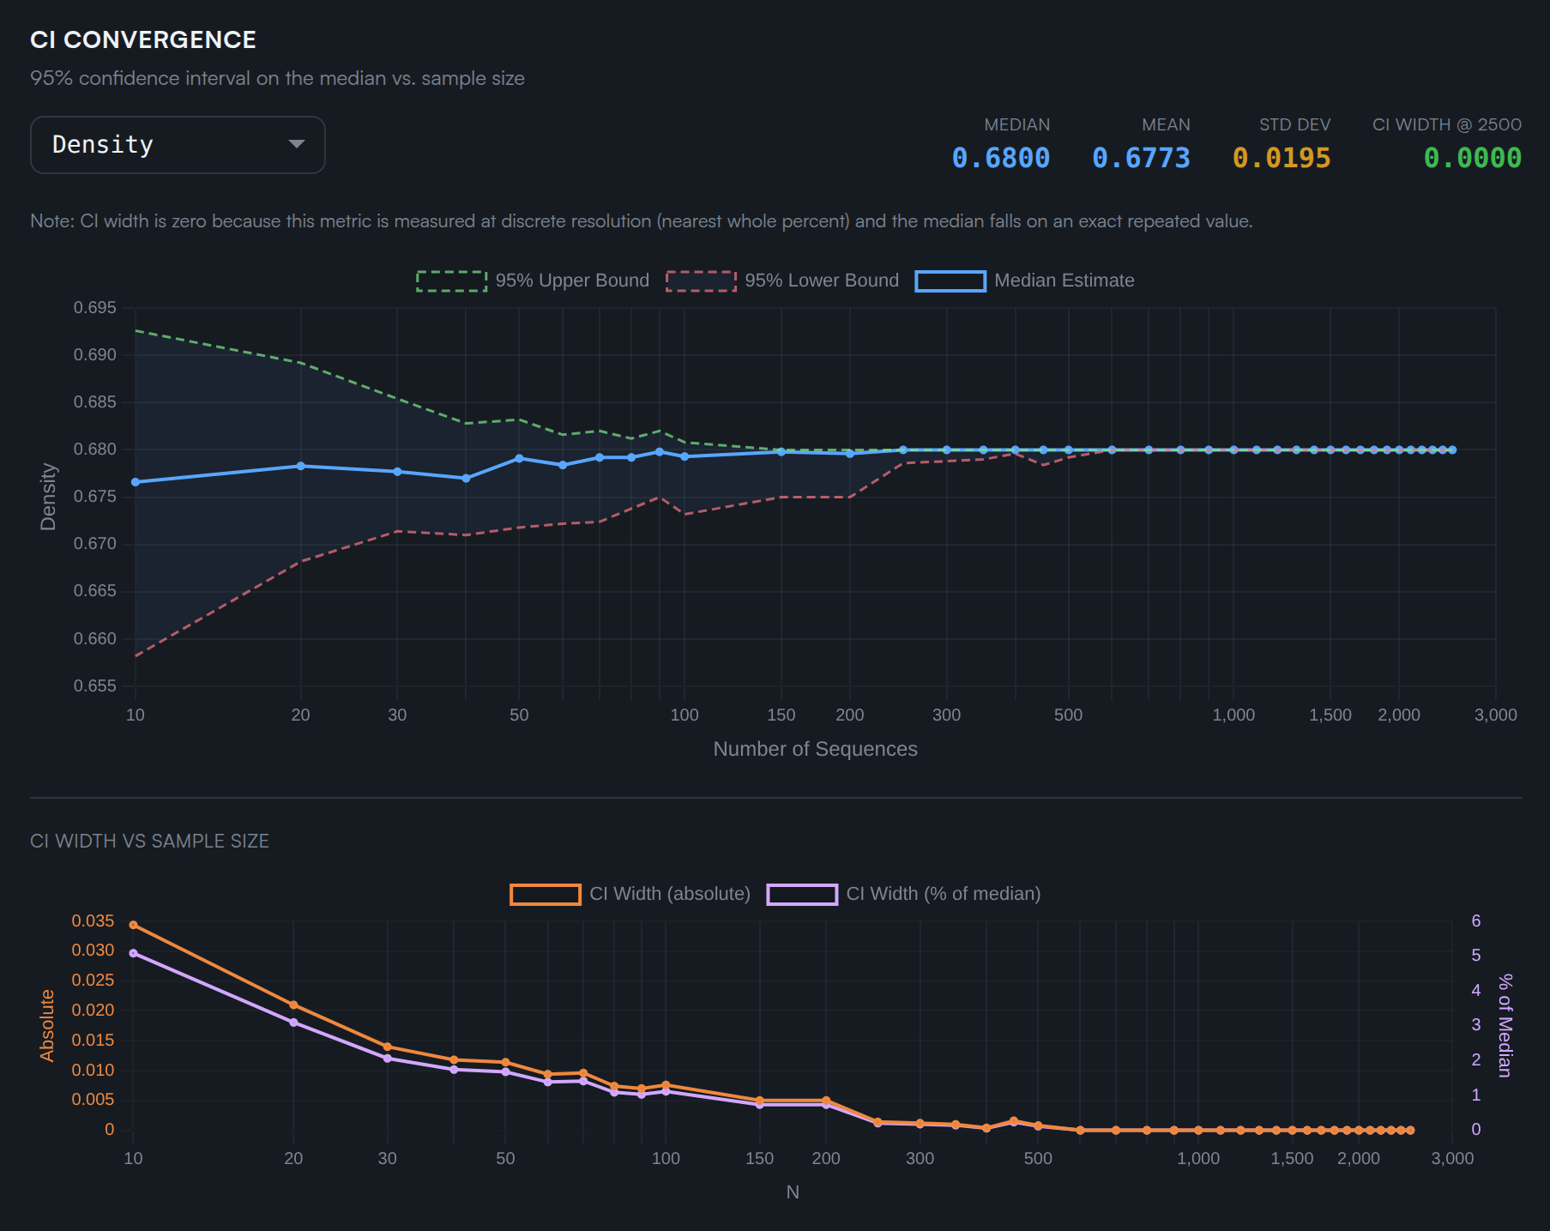Toggle the 95% Lower Bound legend label
1550x1231 pixels.
point(821,281)
